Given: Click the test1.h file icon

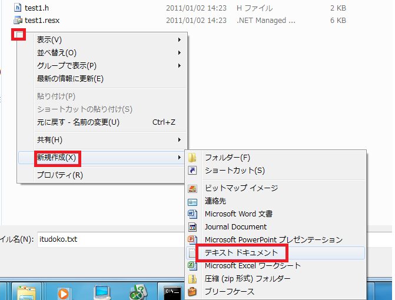Looking at the screenshot, I should [x=18, y=8].
